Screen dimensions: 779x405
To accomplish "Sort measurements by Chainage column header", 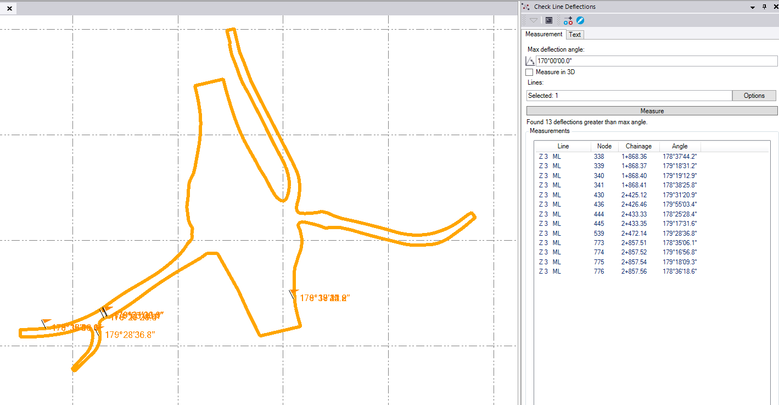I will tap(638, 146).
